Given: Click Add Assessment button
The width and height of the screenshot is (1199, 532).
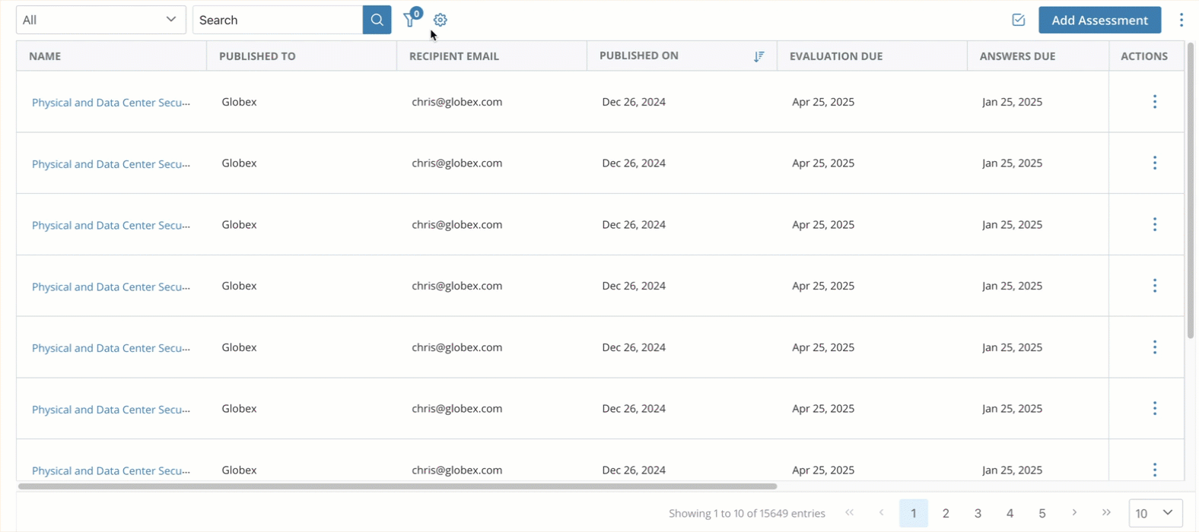Looking at the screenshot, I should [1099, 20].
